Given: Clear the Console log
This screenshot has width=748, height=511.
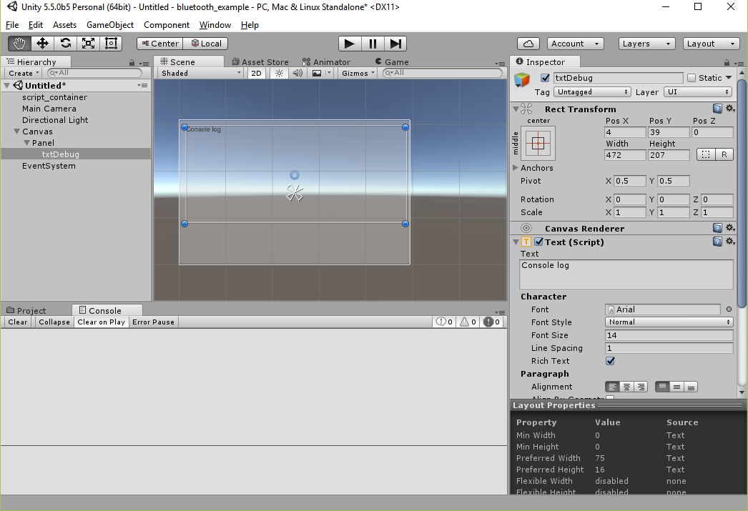Looking at the screenshot, I should pos(16,322).
